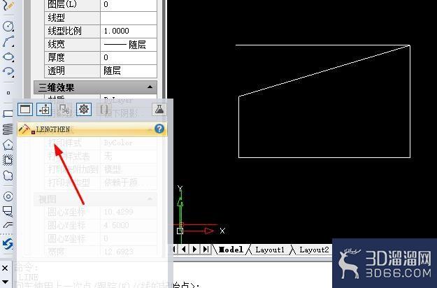Collapse the faded 视图 section
This screenshot has height=288, width=437.
(x=150, y=199)
